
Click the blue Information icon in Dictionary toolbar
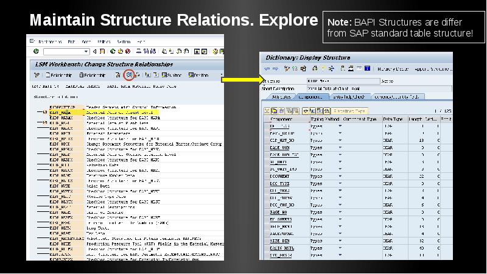coord(368,68)
